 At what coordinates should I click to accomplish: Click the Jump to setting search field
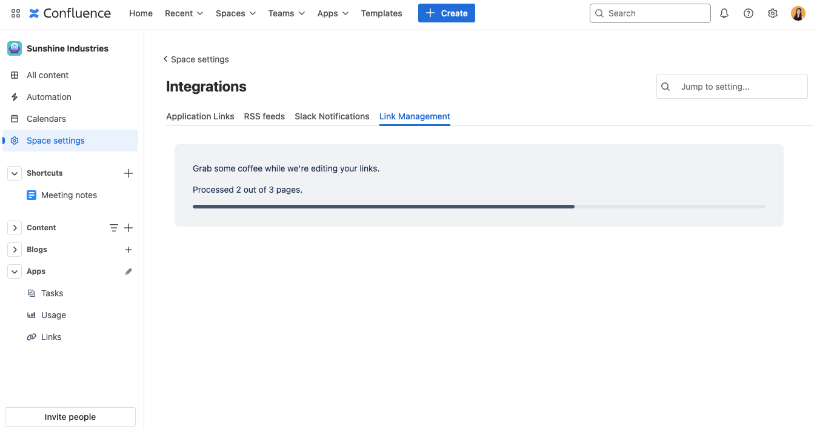click(x=732, y=86)
